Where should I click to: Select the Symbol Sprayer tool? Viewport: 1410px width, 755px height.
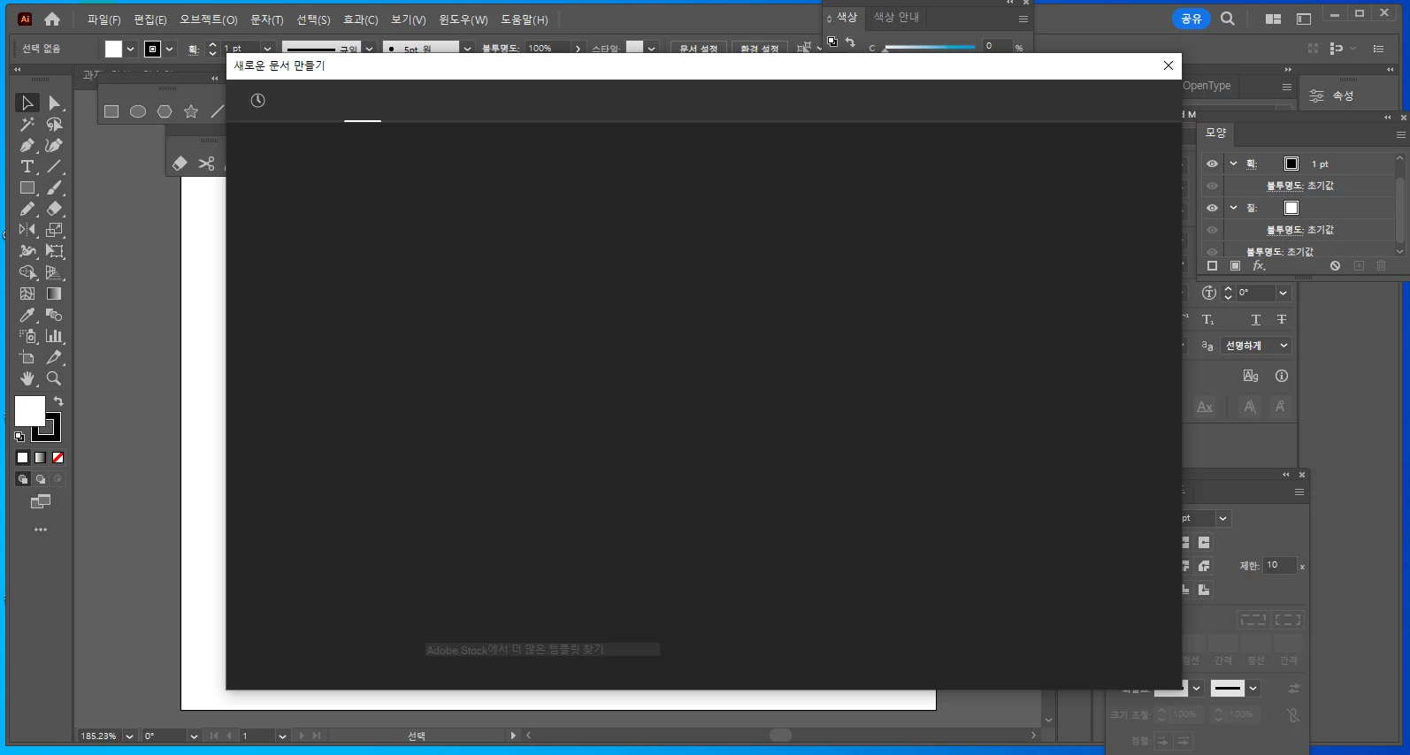(27, 337)
